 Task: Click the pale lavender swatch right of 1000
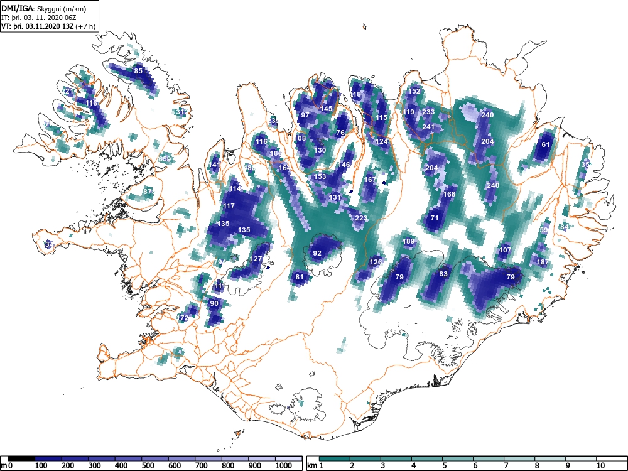288,458
